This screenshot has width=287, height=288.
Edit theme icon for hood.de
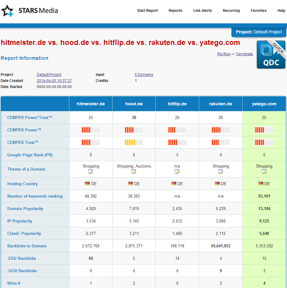[134, 172]
